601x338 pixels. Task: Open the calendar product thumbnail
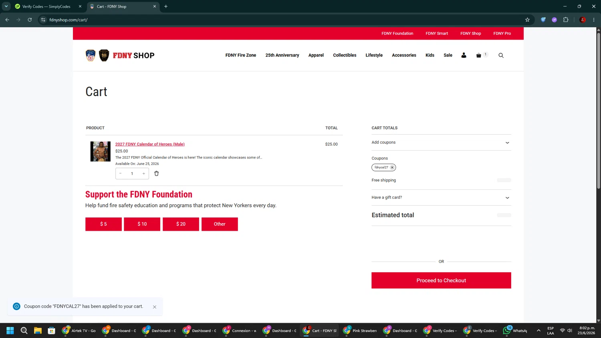[x=100, y=151]
